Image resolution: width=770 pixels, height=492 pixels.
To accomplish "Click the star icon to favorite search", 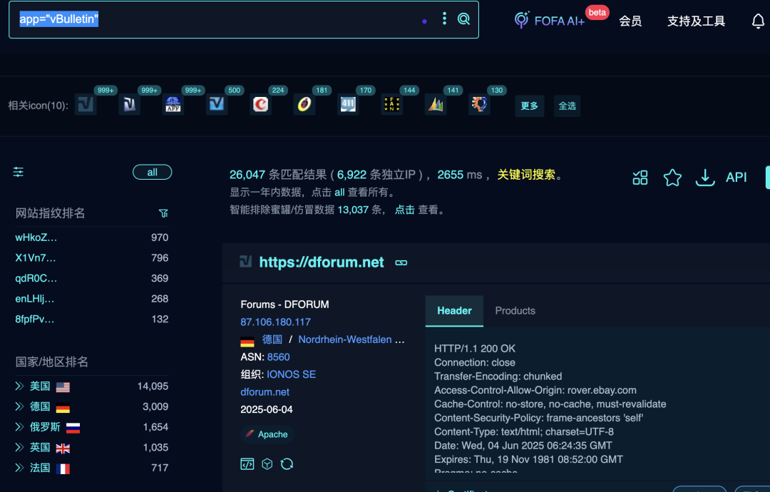I will tap(672, 178).
